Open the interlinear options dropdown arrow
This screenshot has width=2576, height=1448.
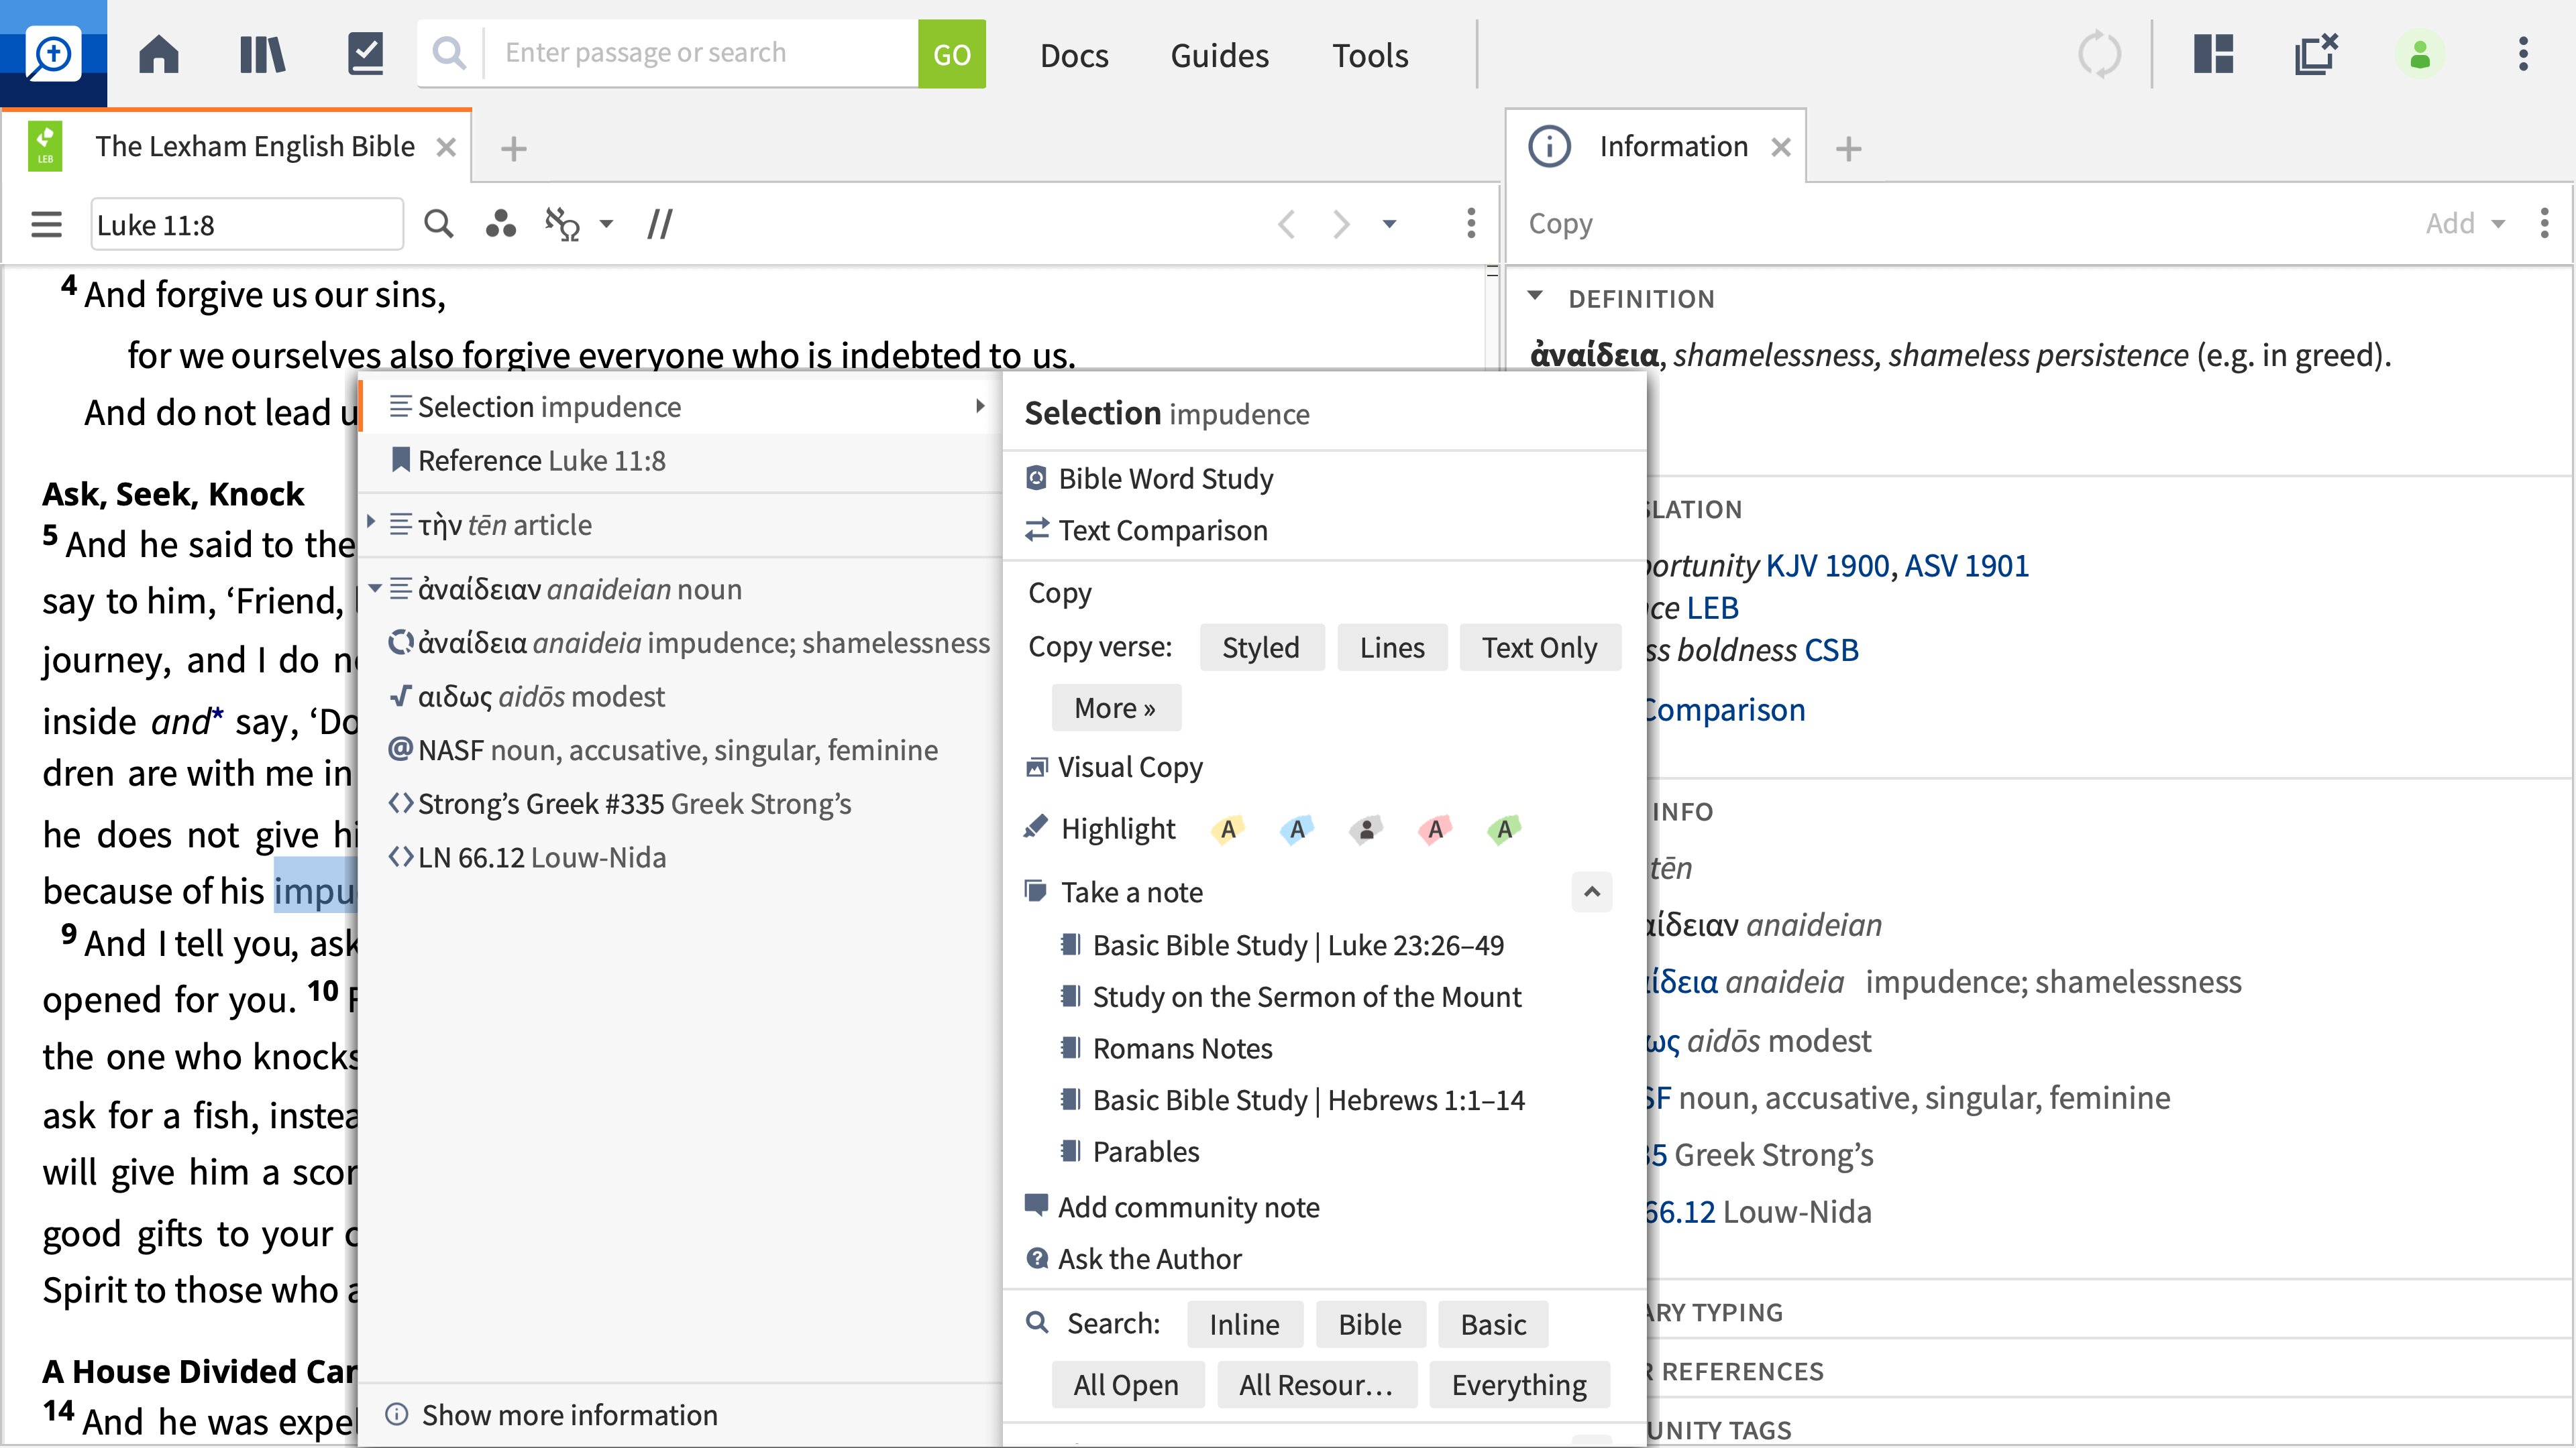pyautogui.click(x=606, y=224)
